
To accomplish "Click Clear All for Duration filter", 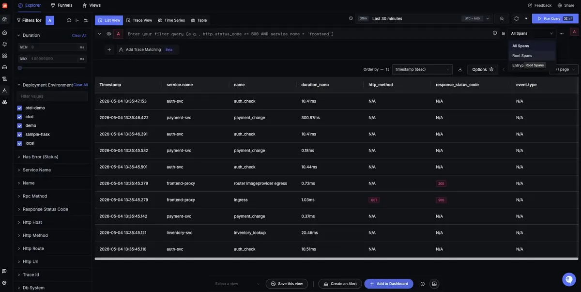I will pyautogui.click(x=79, y=35).
